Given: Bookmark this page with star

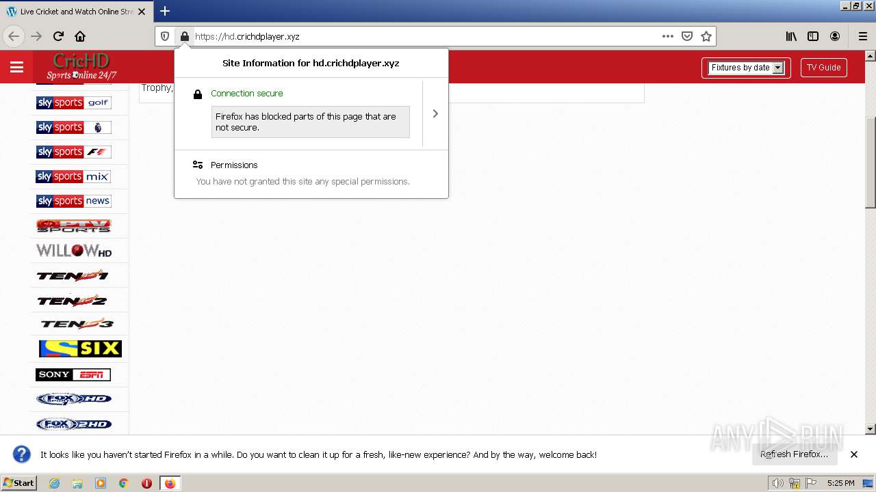Looking at the screenshot, I should click(x=706, y=36).
